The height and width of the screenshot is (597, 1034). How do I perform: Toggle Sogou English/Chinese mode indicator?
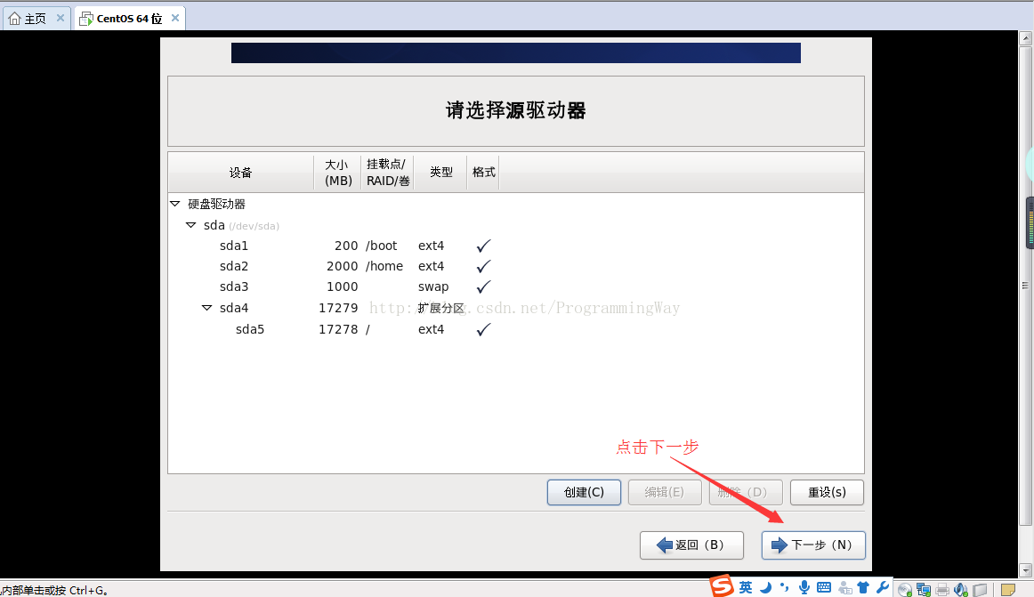746,587
